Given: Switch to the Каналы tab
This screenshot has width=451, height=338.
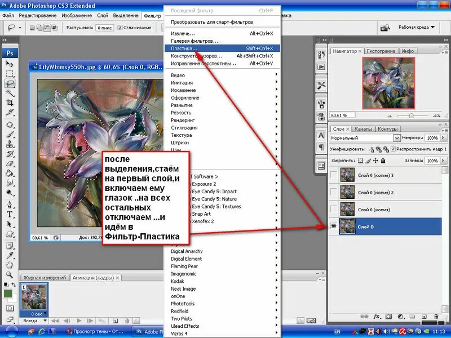Looking at the screenshot, I should 363,129.
